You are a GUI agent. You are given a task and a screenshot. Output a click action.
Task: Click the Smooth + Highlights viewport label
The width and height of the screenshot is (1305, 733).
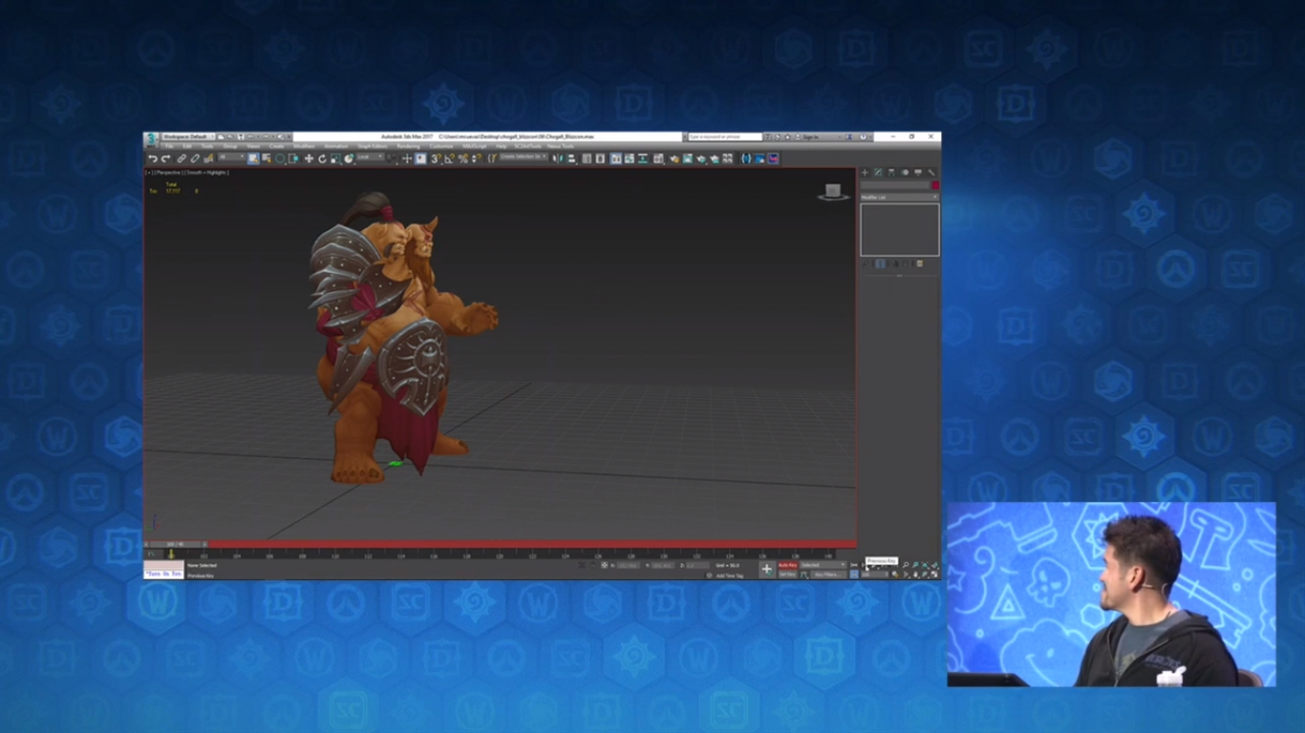[206, 173]
